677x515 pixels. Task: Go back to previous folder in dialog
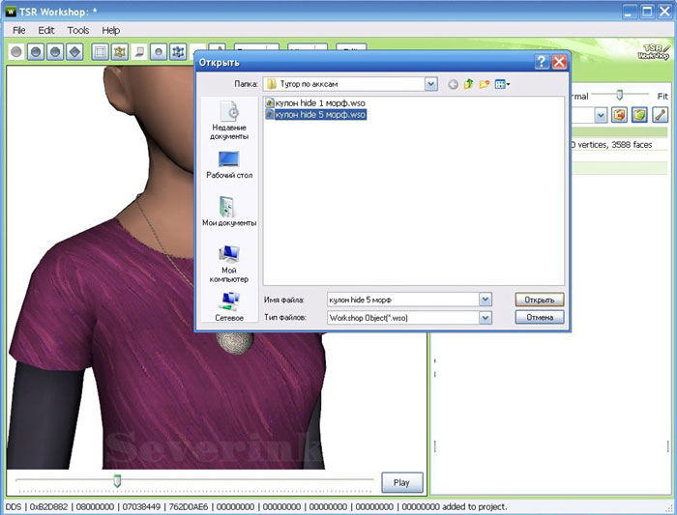click(x=453, y=85)
